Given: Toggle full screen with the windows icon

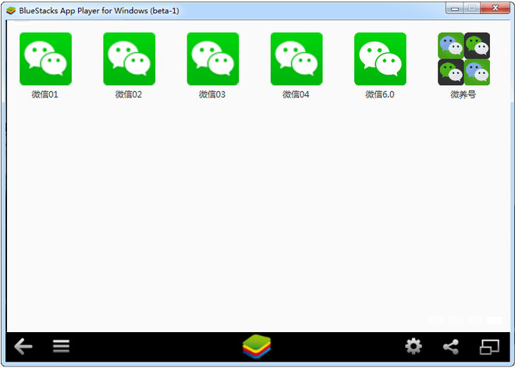Looking at the screenshot, I should pyautogui.click(x=489, y=347).
